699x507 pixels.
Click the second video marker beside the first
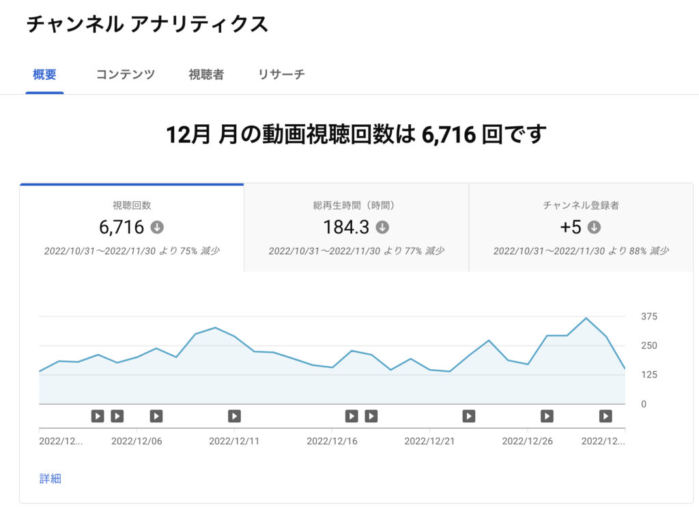[117, 416]
